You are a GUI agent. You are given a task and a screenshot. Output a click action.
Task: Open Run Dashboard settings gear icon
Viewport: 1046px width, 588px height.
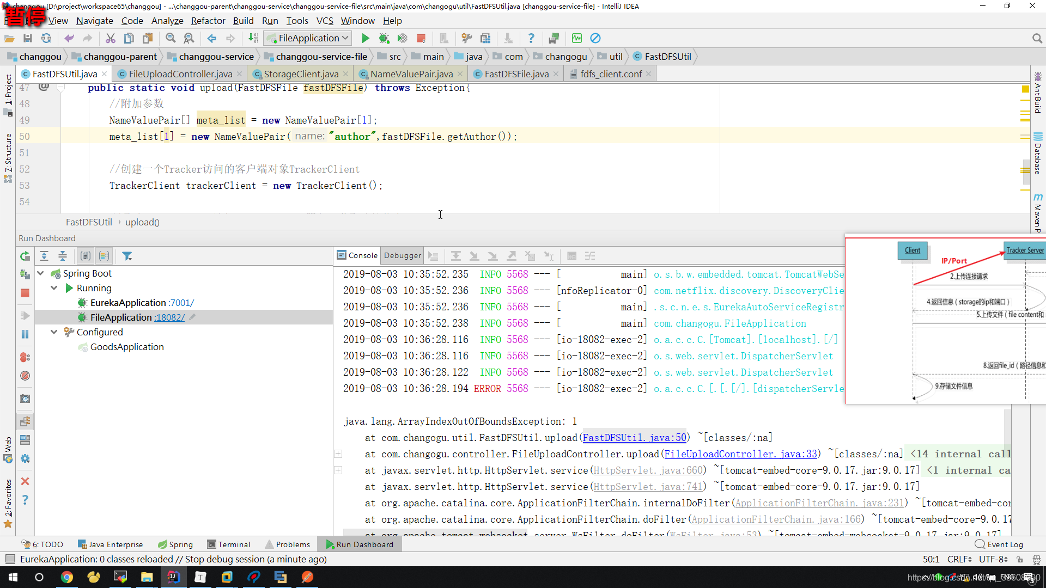[25, 458]
